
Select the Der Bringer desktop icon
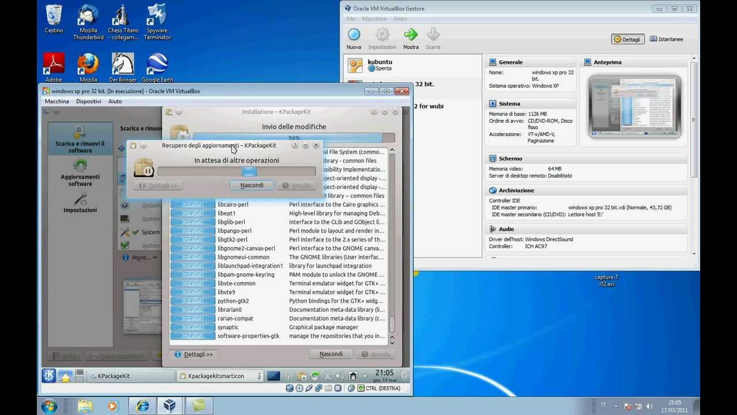coord(123,67)
